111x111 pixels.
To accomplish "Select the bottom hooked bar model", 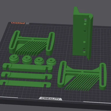I will click(25, 84).
